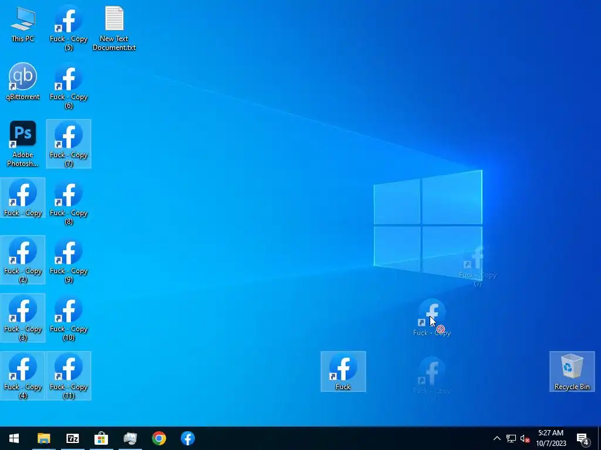Screen dimensions: 601x450
Task: Select the qBittorrent shortcut icon
Action: (x=23, y=81)
